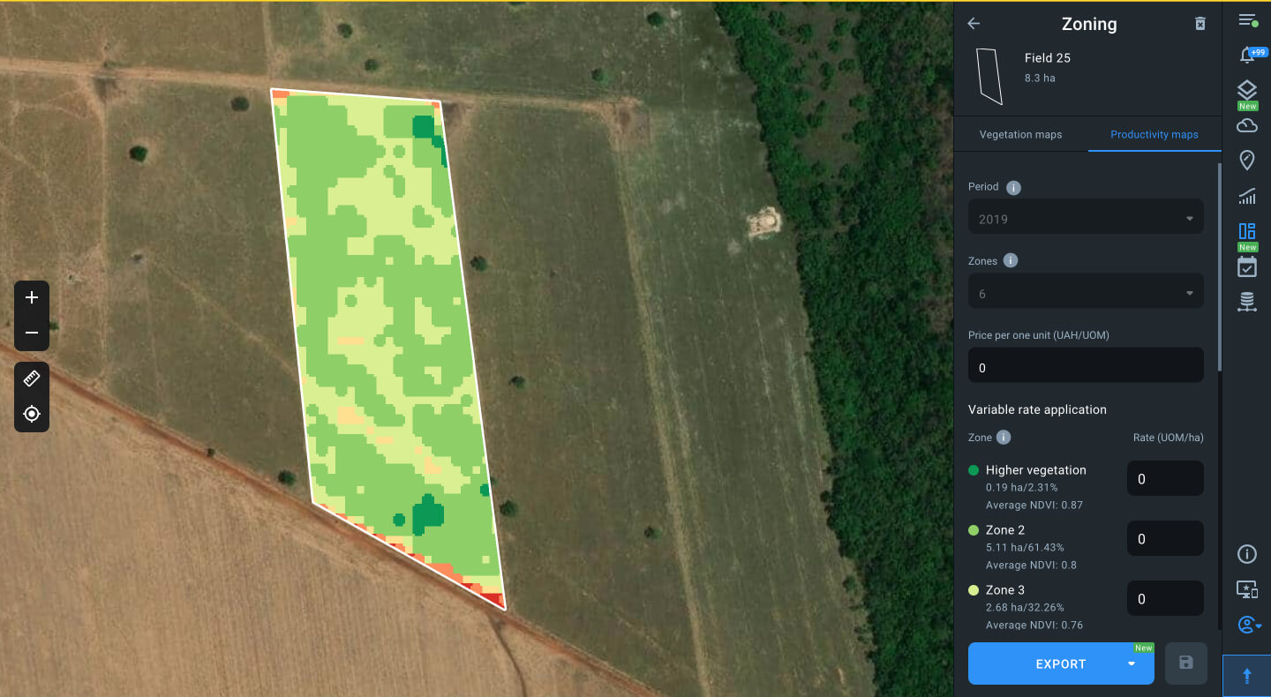Open notifications bell with +99 badge
This screenshot has width=1271, height=697.
point(1247,56)
